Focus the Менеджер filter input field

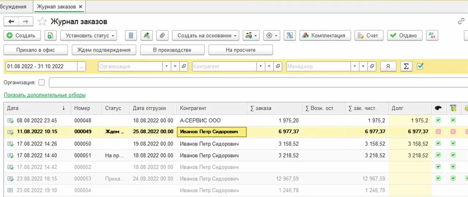pos(318,66)
